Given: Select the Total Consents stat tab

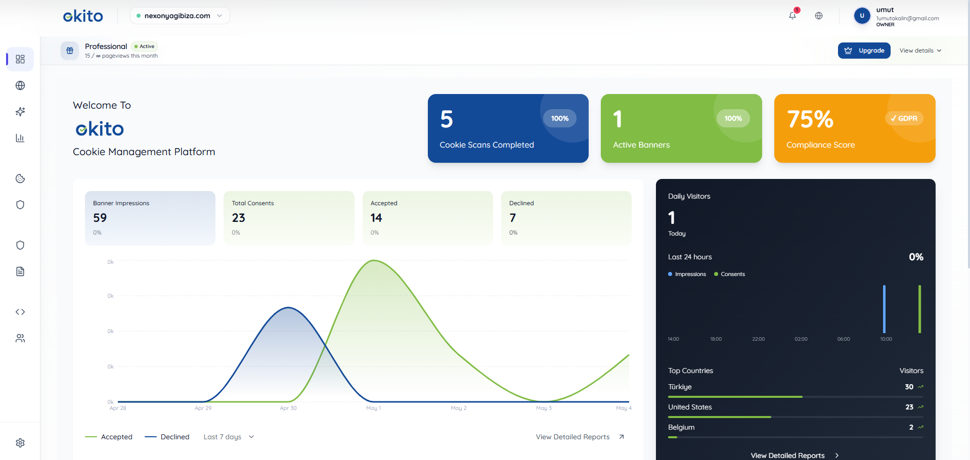Looking at the screenshot, I should click(289, 218).
